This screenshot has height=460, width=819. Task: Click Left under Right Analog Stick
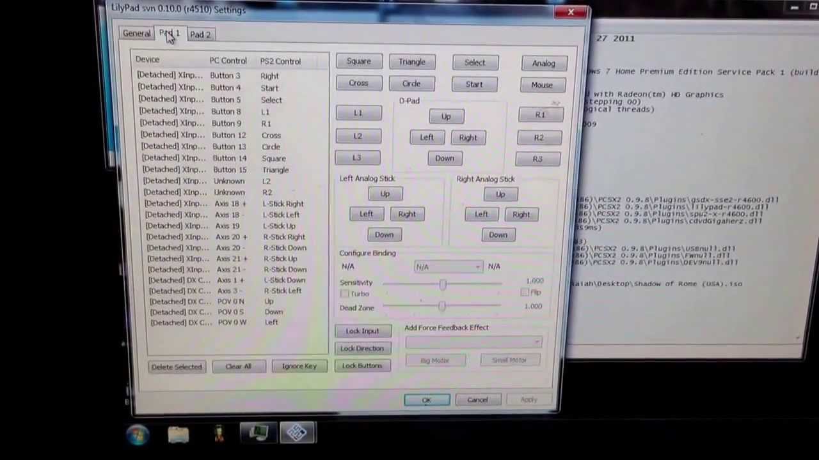(481, 215)
